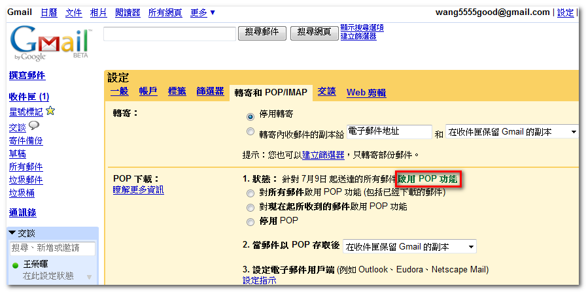This screenshot has height=292, width=586.
Task: Click the 電子郵件地址 forwarding input field
Action: pos(388,132)
